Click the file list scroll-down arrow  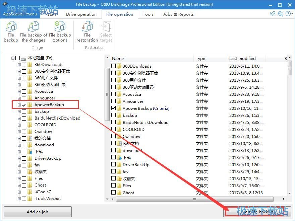(x=290, y=194)
